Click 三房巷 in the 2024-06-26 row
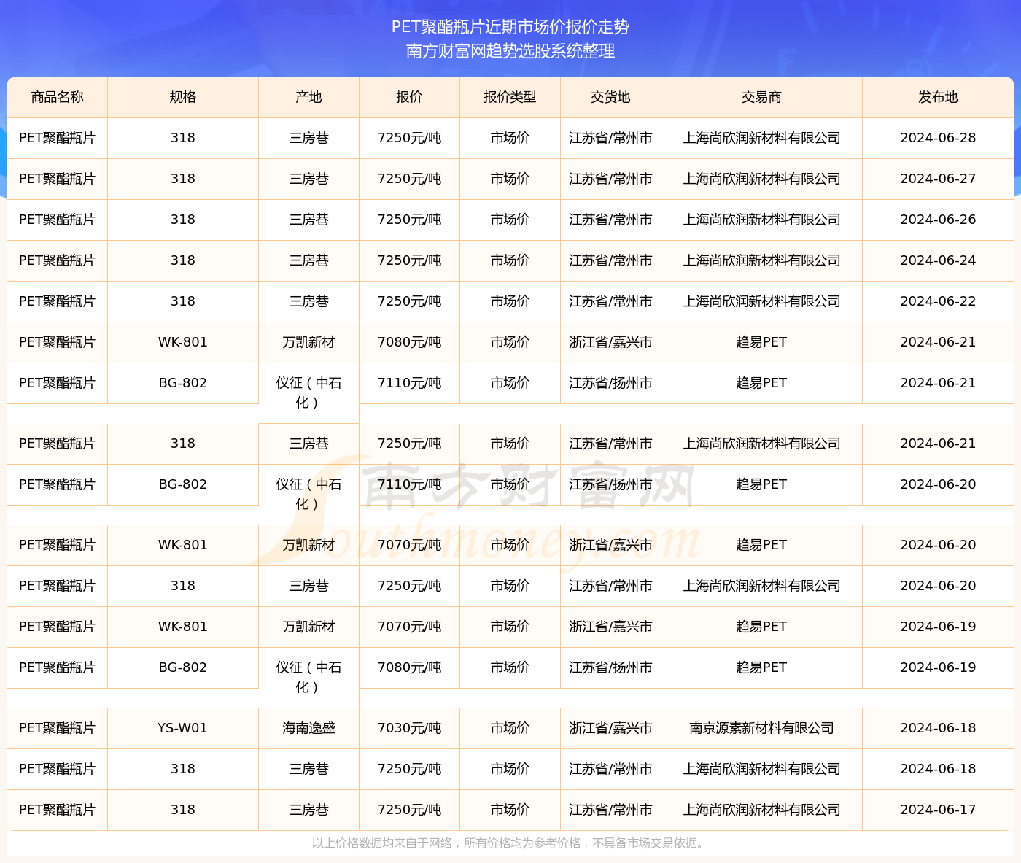1021x863 pixels. [309, 220]
